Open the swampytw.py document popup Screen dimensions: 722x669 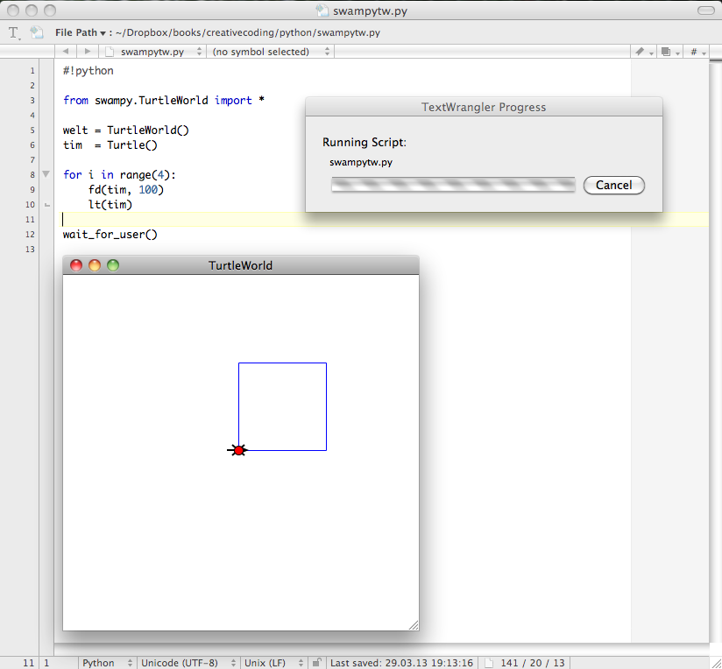[x=153, y=52]
